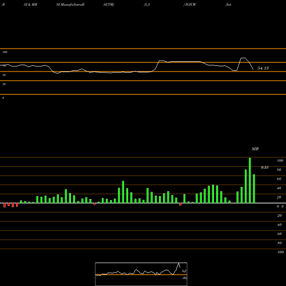Click the 'SI & MR' header text
This screenshot has height=286, width=286.
point(30,5)
